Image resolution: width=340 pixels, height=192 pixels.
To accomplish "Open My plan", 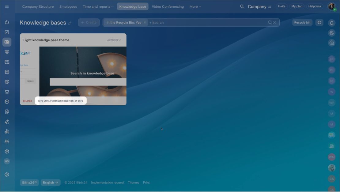I will tap(297, 6).
